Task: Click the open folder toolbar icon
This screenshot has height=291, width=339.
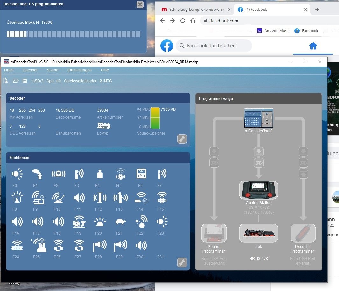Action: [x=15, y=81]
